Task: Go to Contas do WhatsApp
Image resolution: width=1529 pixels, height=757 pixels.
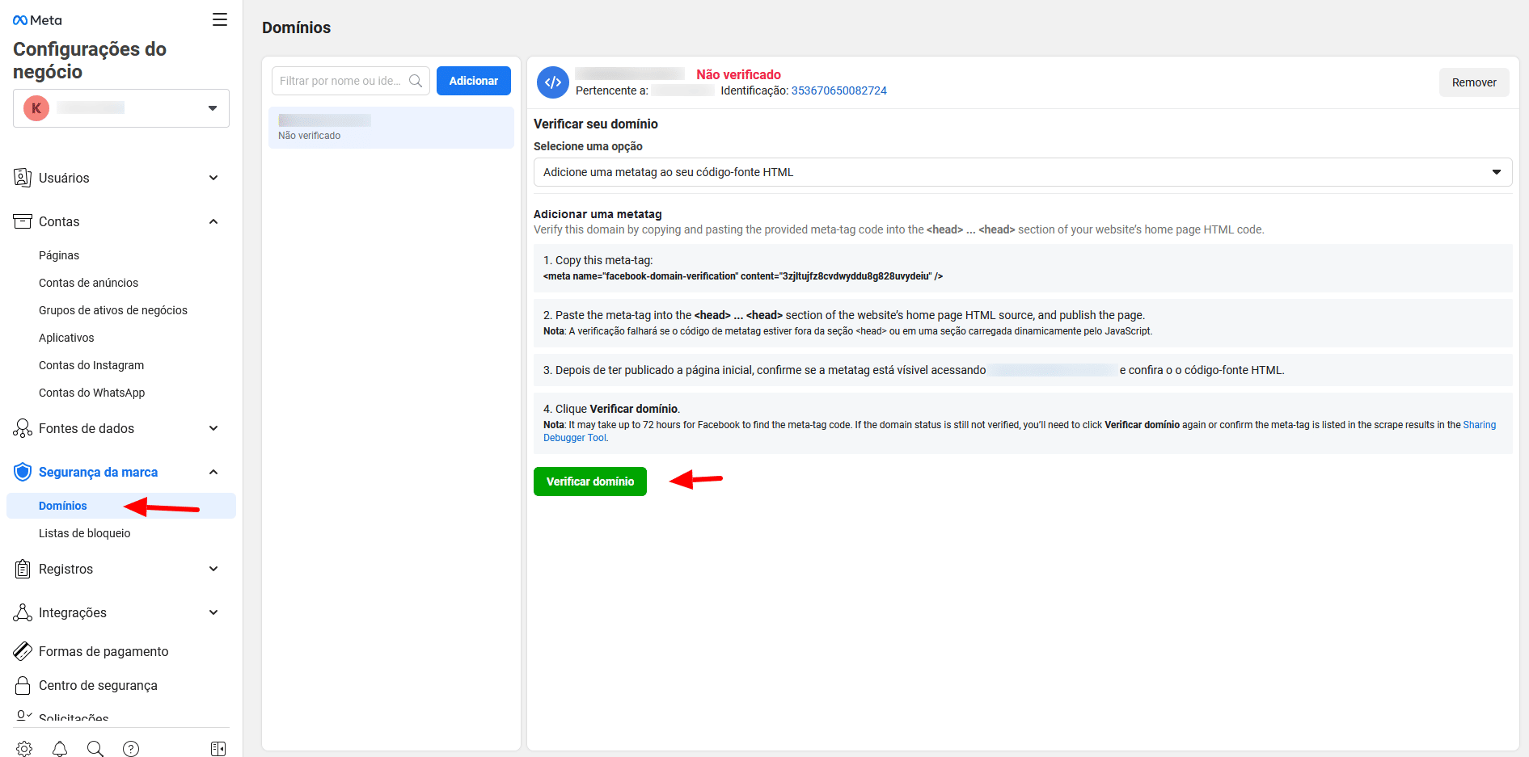Action: point(92,393)
